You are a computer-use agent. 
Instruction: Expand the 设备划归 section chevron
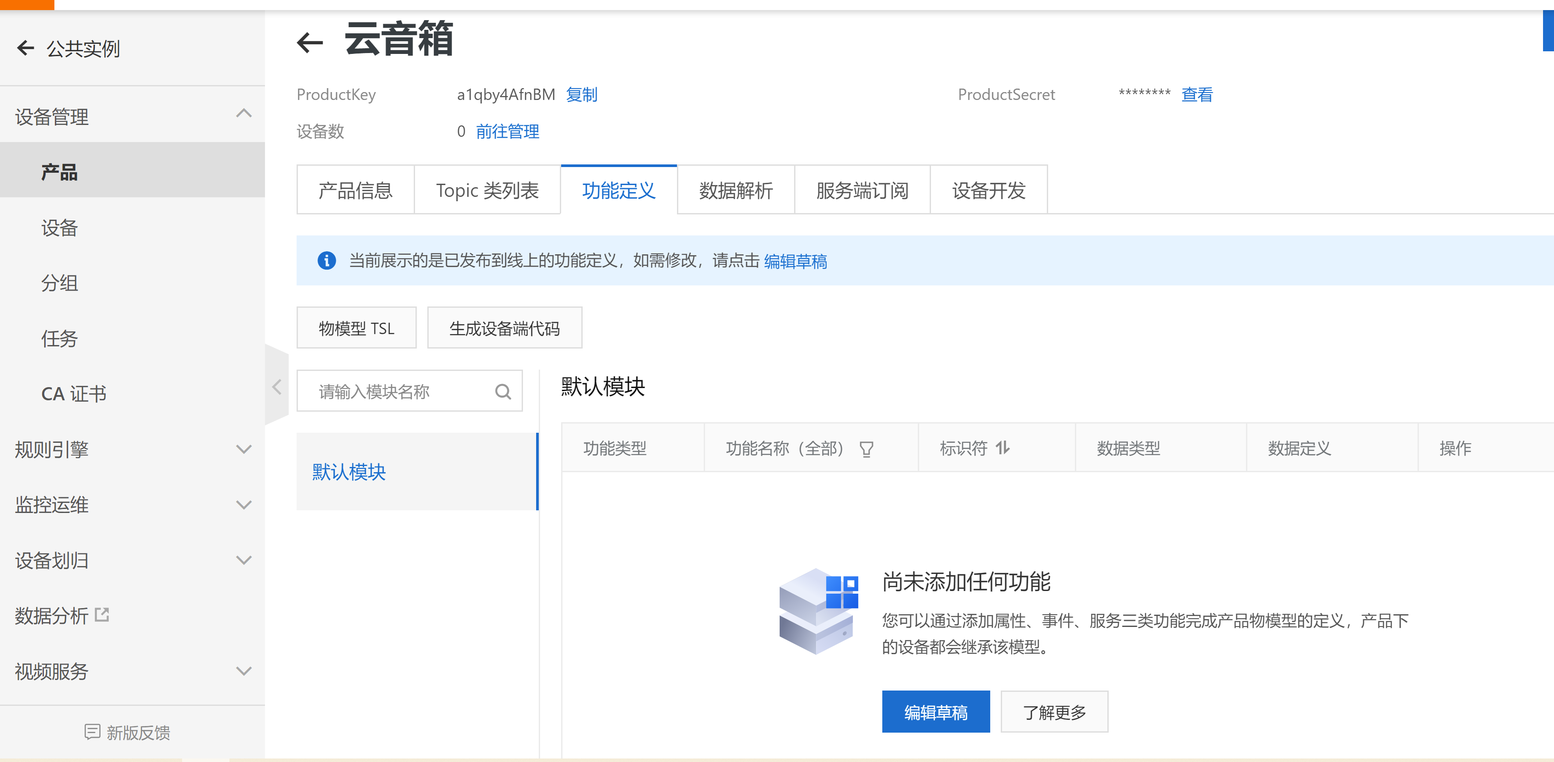tap(244, 560)
